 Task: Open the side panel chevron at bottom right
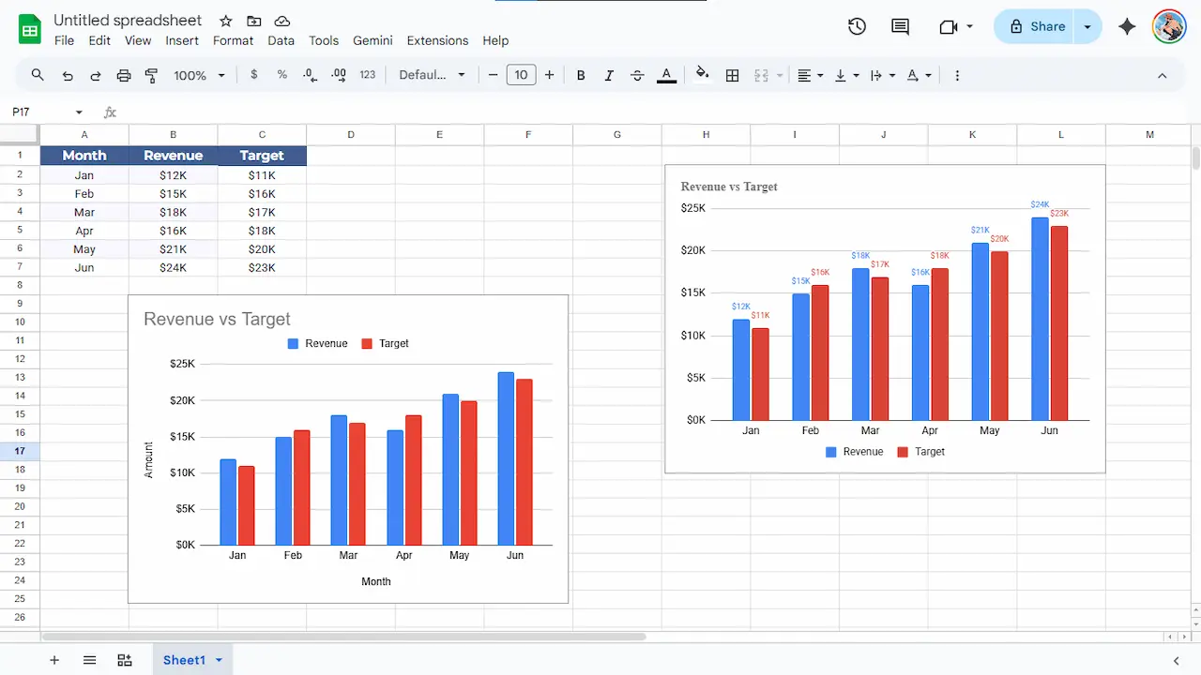[x=1177, y=660]
